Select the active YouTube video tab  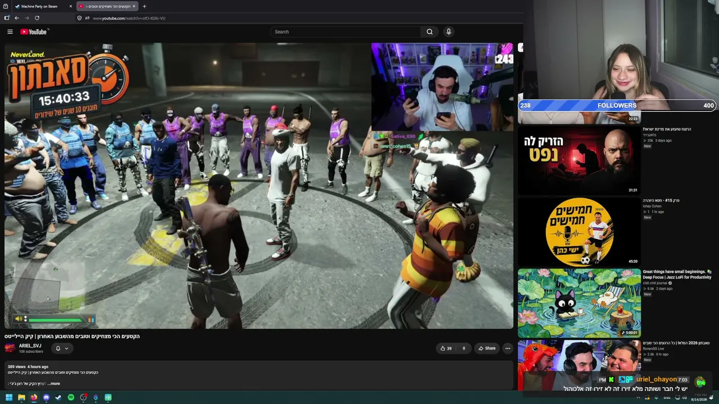pos(107,7)
